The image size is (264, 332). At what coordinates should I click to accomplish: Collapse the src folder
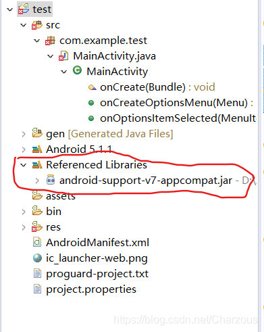click(x=23, y=25)
